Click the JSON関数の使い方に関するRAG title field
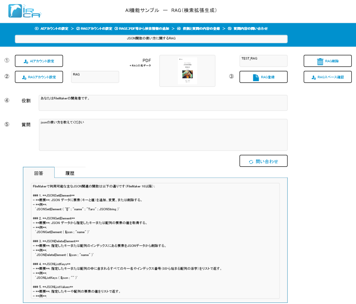 pyautogui.click(x=151, y=39)
